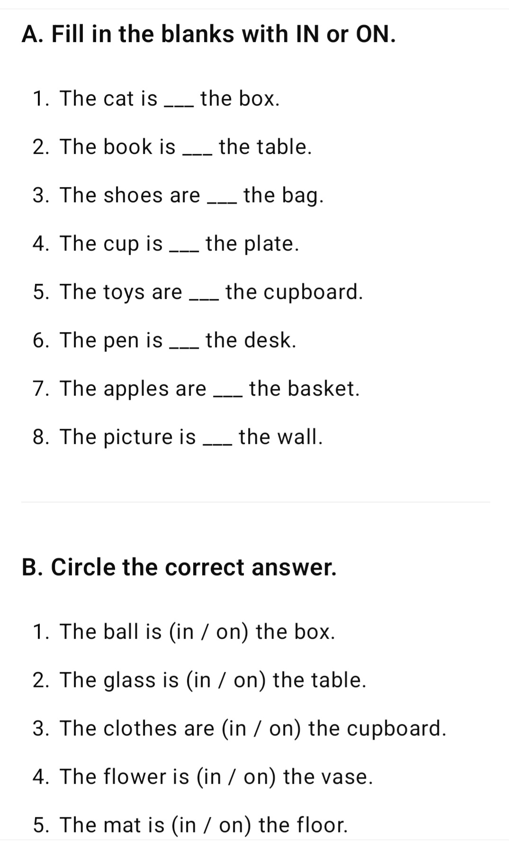Click the blank in 'The cat is ___ the box'
This screenshot has width=509, height=849.
[179, 105]
